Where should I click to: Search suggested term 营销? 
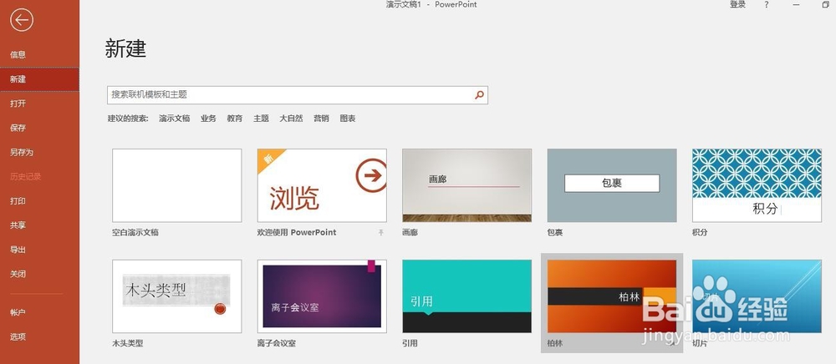click(322, 119)
